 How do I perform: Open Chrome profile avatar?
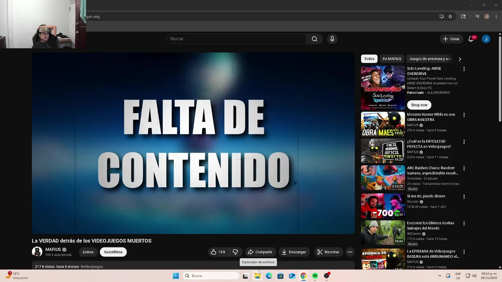point(487,16)
